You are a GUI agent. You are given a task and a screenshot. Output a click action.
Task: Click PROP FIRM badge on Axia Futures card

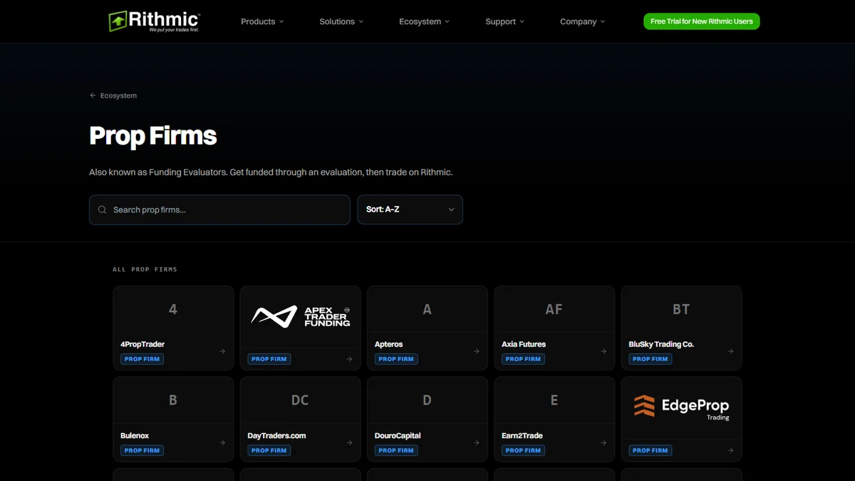pyautogui.click(x=523, y=359)
